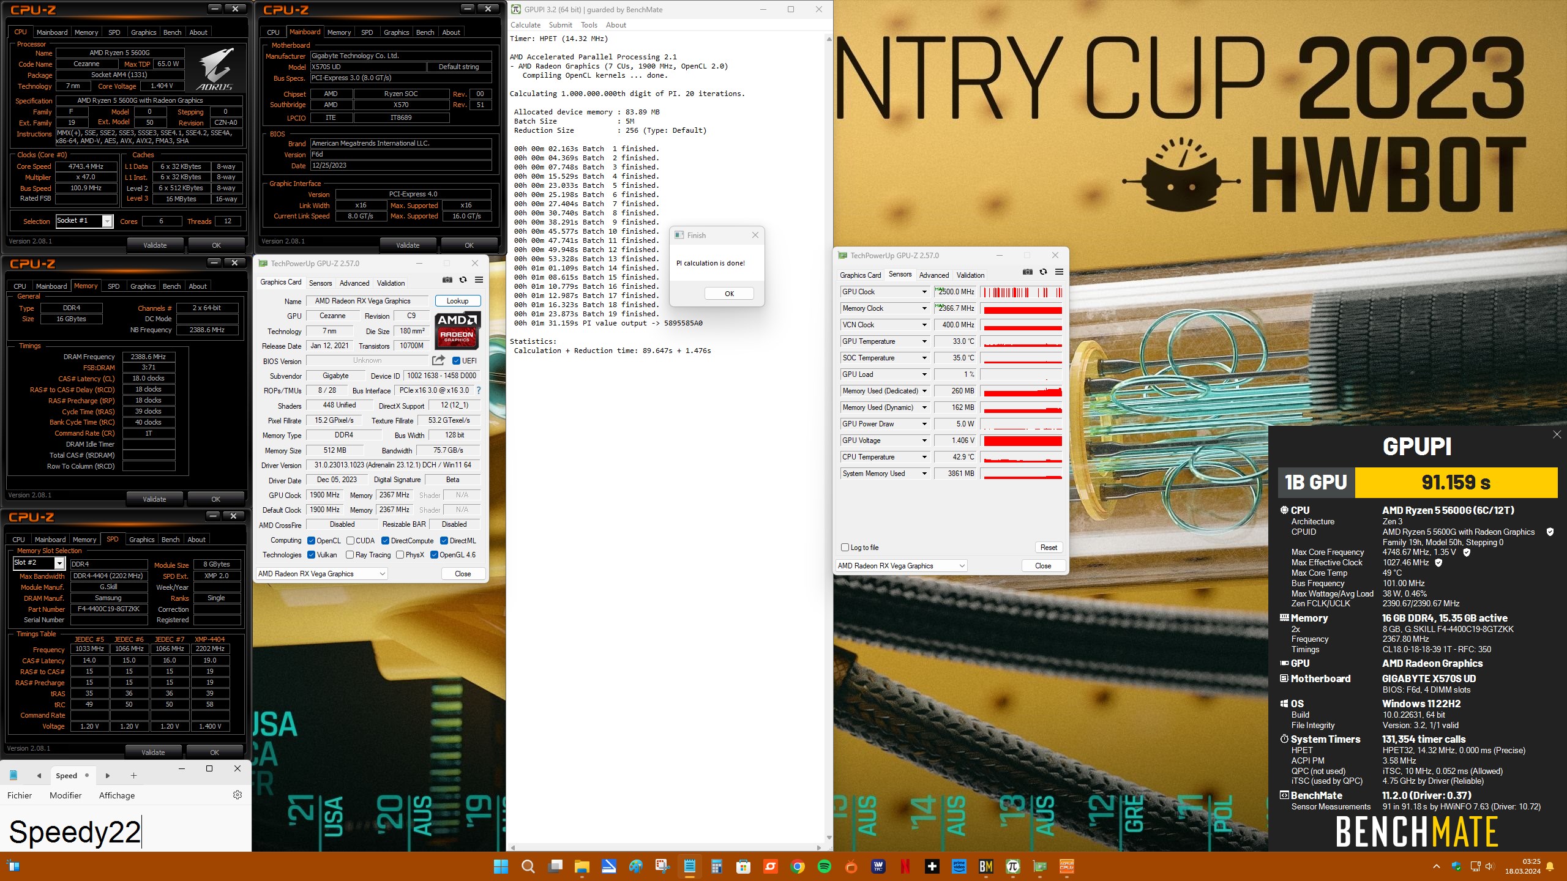Click the Lookup button in GPU-Z
This screenshot has height=881, width=1567.
tap(458, 301)
